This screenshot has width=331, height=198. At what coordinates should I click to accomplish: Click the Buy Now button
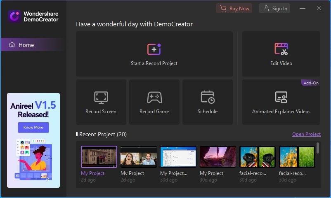click(x=234, y=8)
